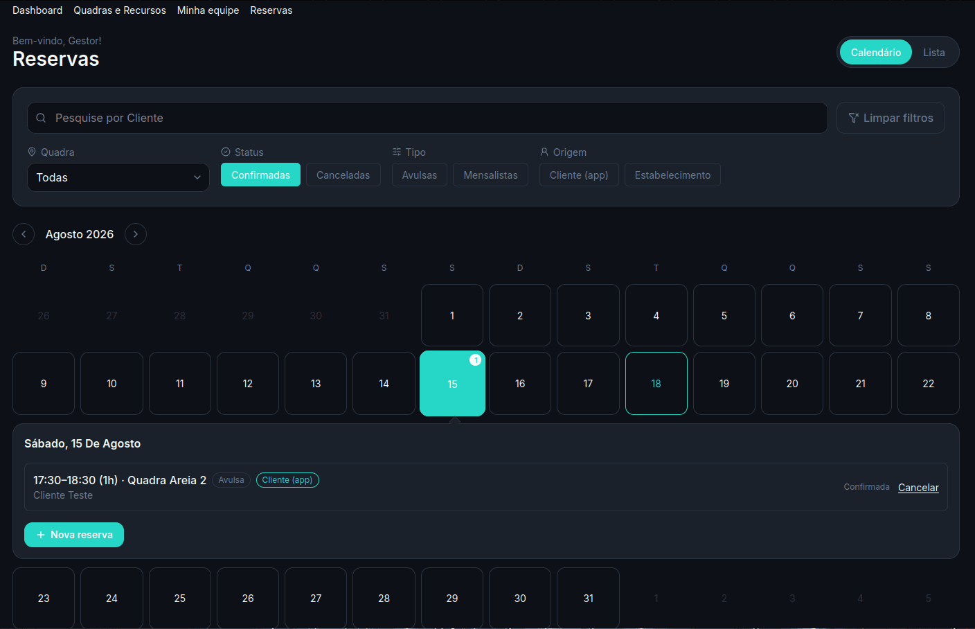This screenshot has height=629, width=975.
Task: Click the reservation count badge on day 15
Action: (x=475, y=360)
